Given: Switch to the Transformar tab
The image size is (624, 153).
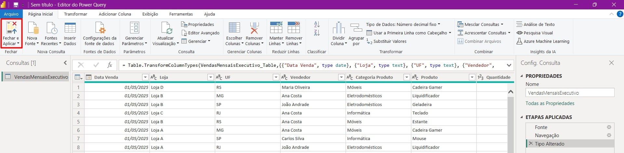Looking at the screenshot, I should pyautogui.click(x=75, y=14).
